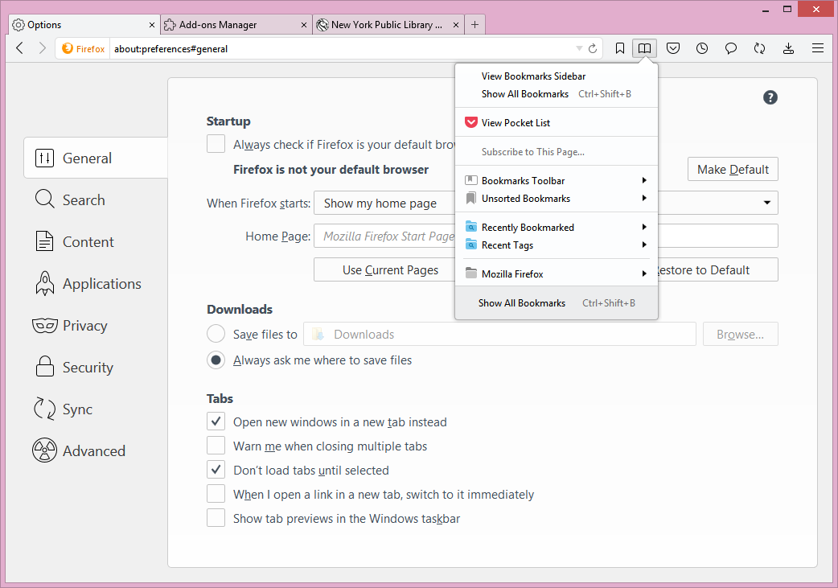Check switch to new tab immediately option
Screen dimensions: 838x588
(x=216, y=493)
